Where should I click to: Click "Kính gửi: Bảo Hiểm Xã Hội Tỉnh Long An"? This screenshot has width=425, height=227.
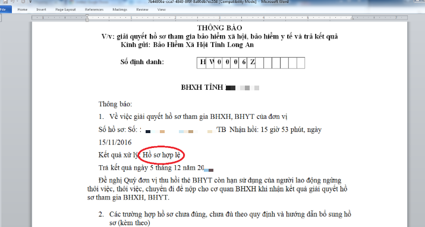click(187, 45)
